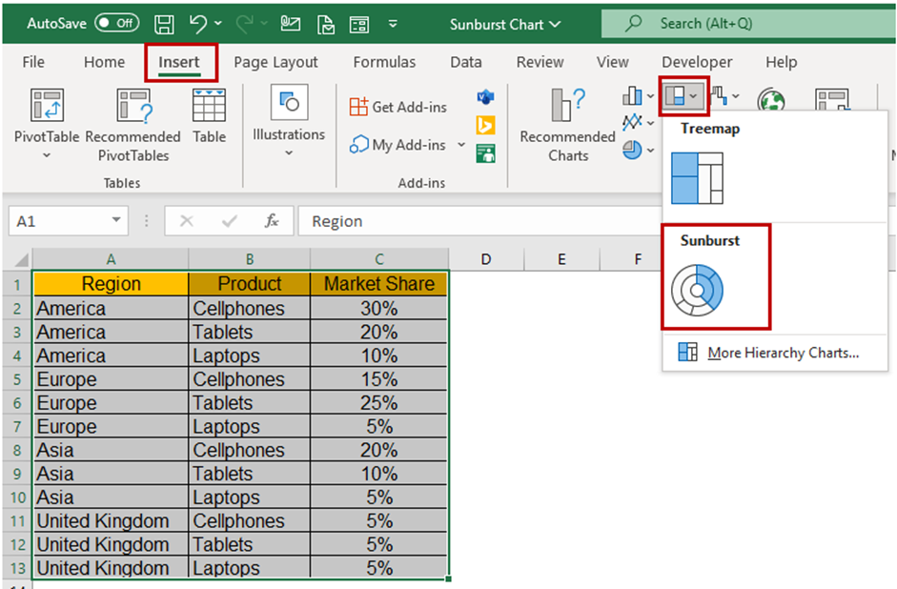This screenshot has height=589, width=897.
Task: Click the Visio Data Visualizer add-in icon
Action: coord(486,98)
